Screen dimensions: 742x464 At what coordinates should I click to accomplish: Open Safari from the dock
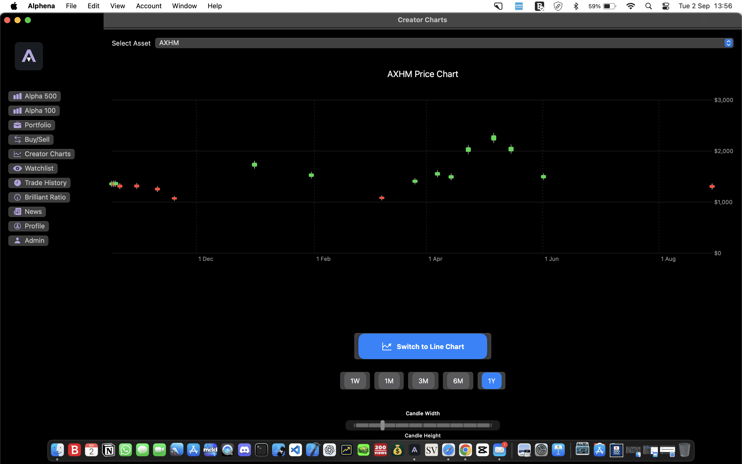[448, 450]
